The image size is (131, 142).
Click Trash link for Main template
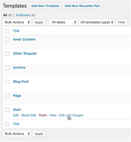43,115
